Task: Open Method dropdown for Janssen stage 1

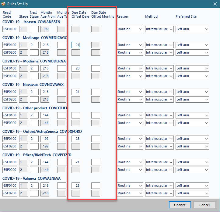Action: [x=159, y=29]
